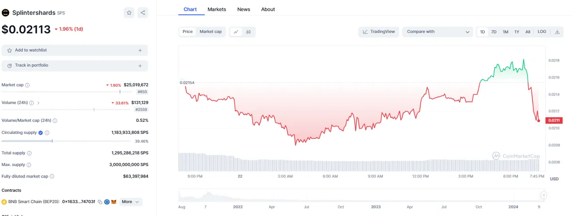
Task: Open the Max. supply info tooltip
Action: [x=29, y=165]
